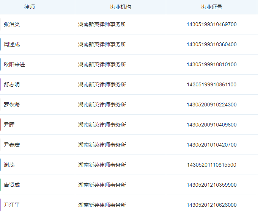Select license number 14305201110815500
258x217 pixels.
211,165
